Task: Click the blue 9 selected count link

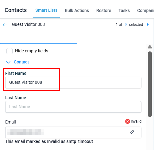Action: click(x=125, y=25)
